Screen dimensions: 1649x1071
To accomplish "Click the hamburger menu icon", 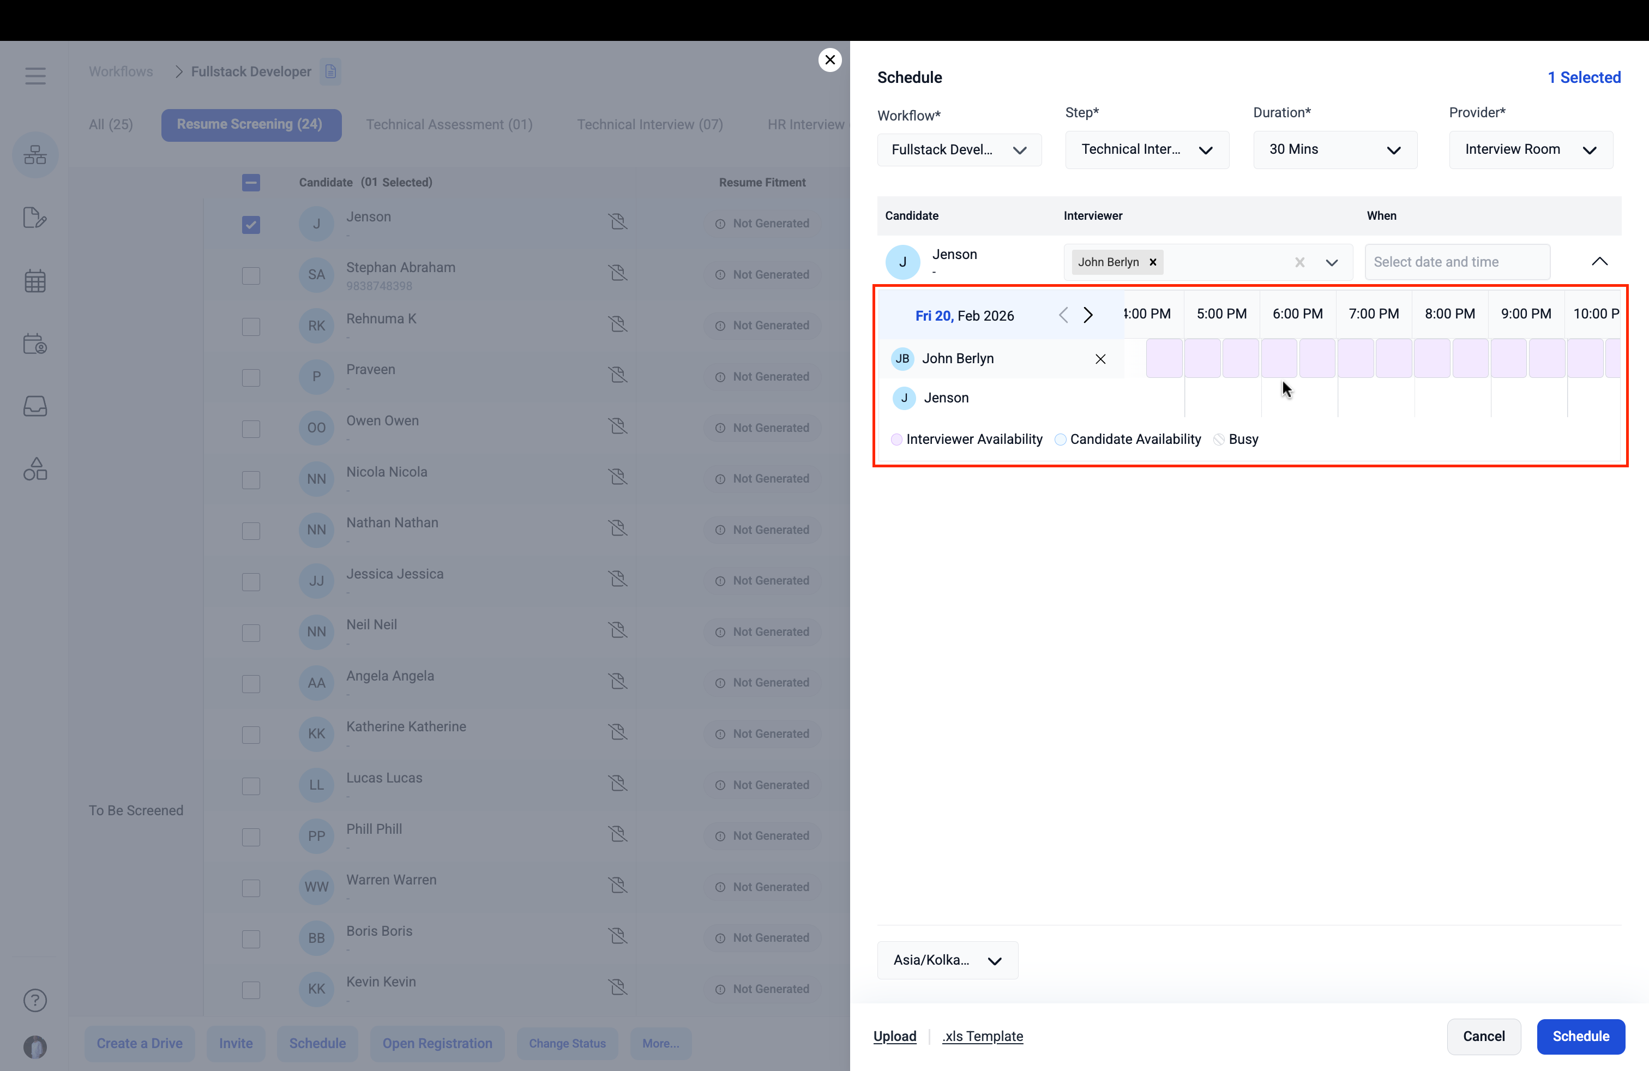I will click(35, 75).
